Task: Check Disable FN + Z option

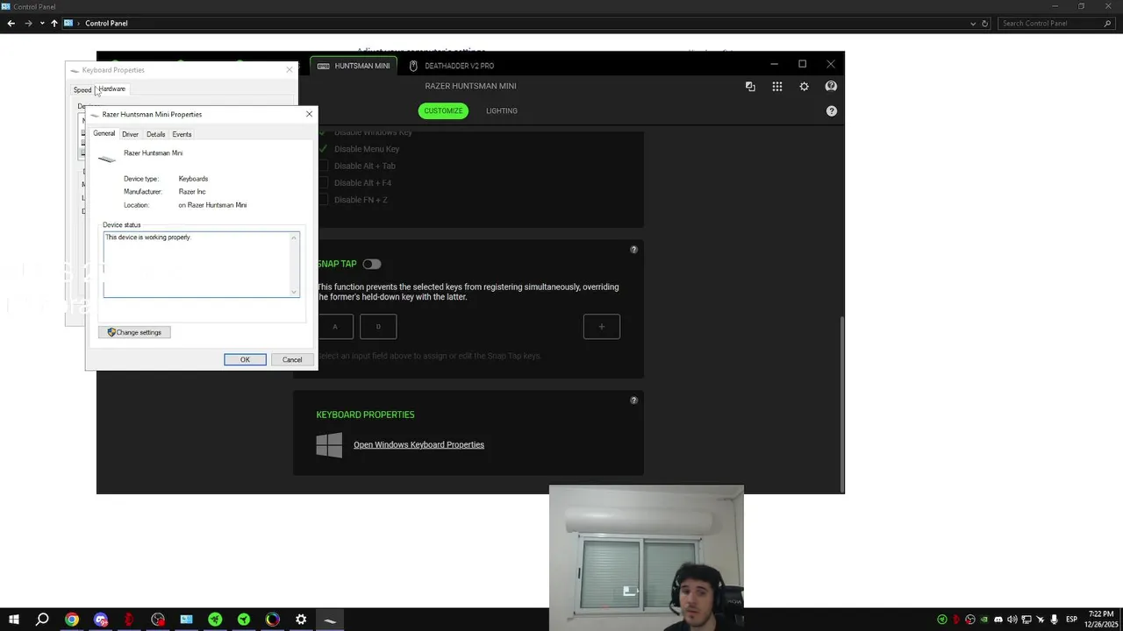Action: [x=323, y=200]
